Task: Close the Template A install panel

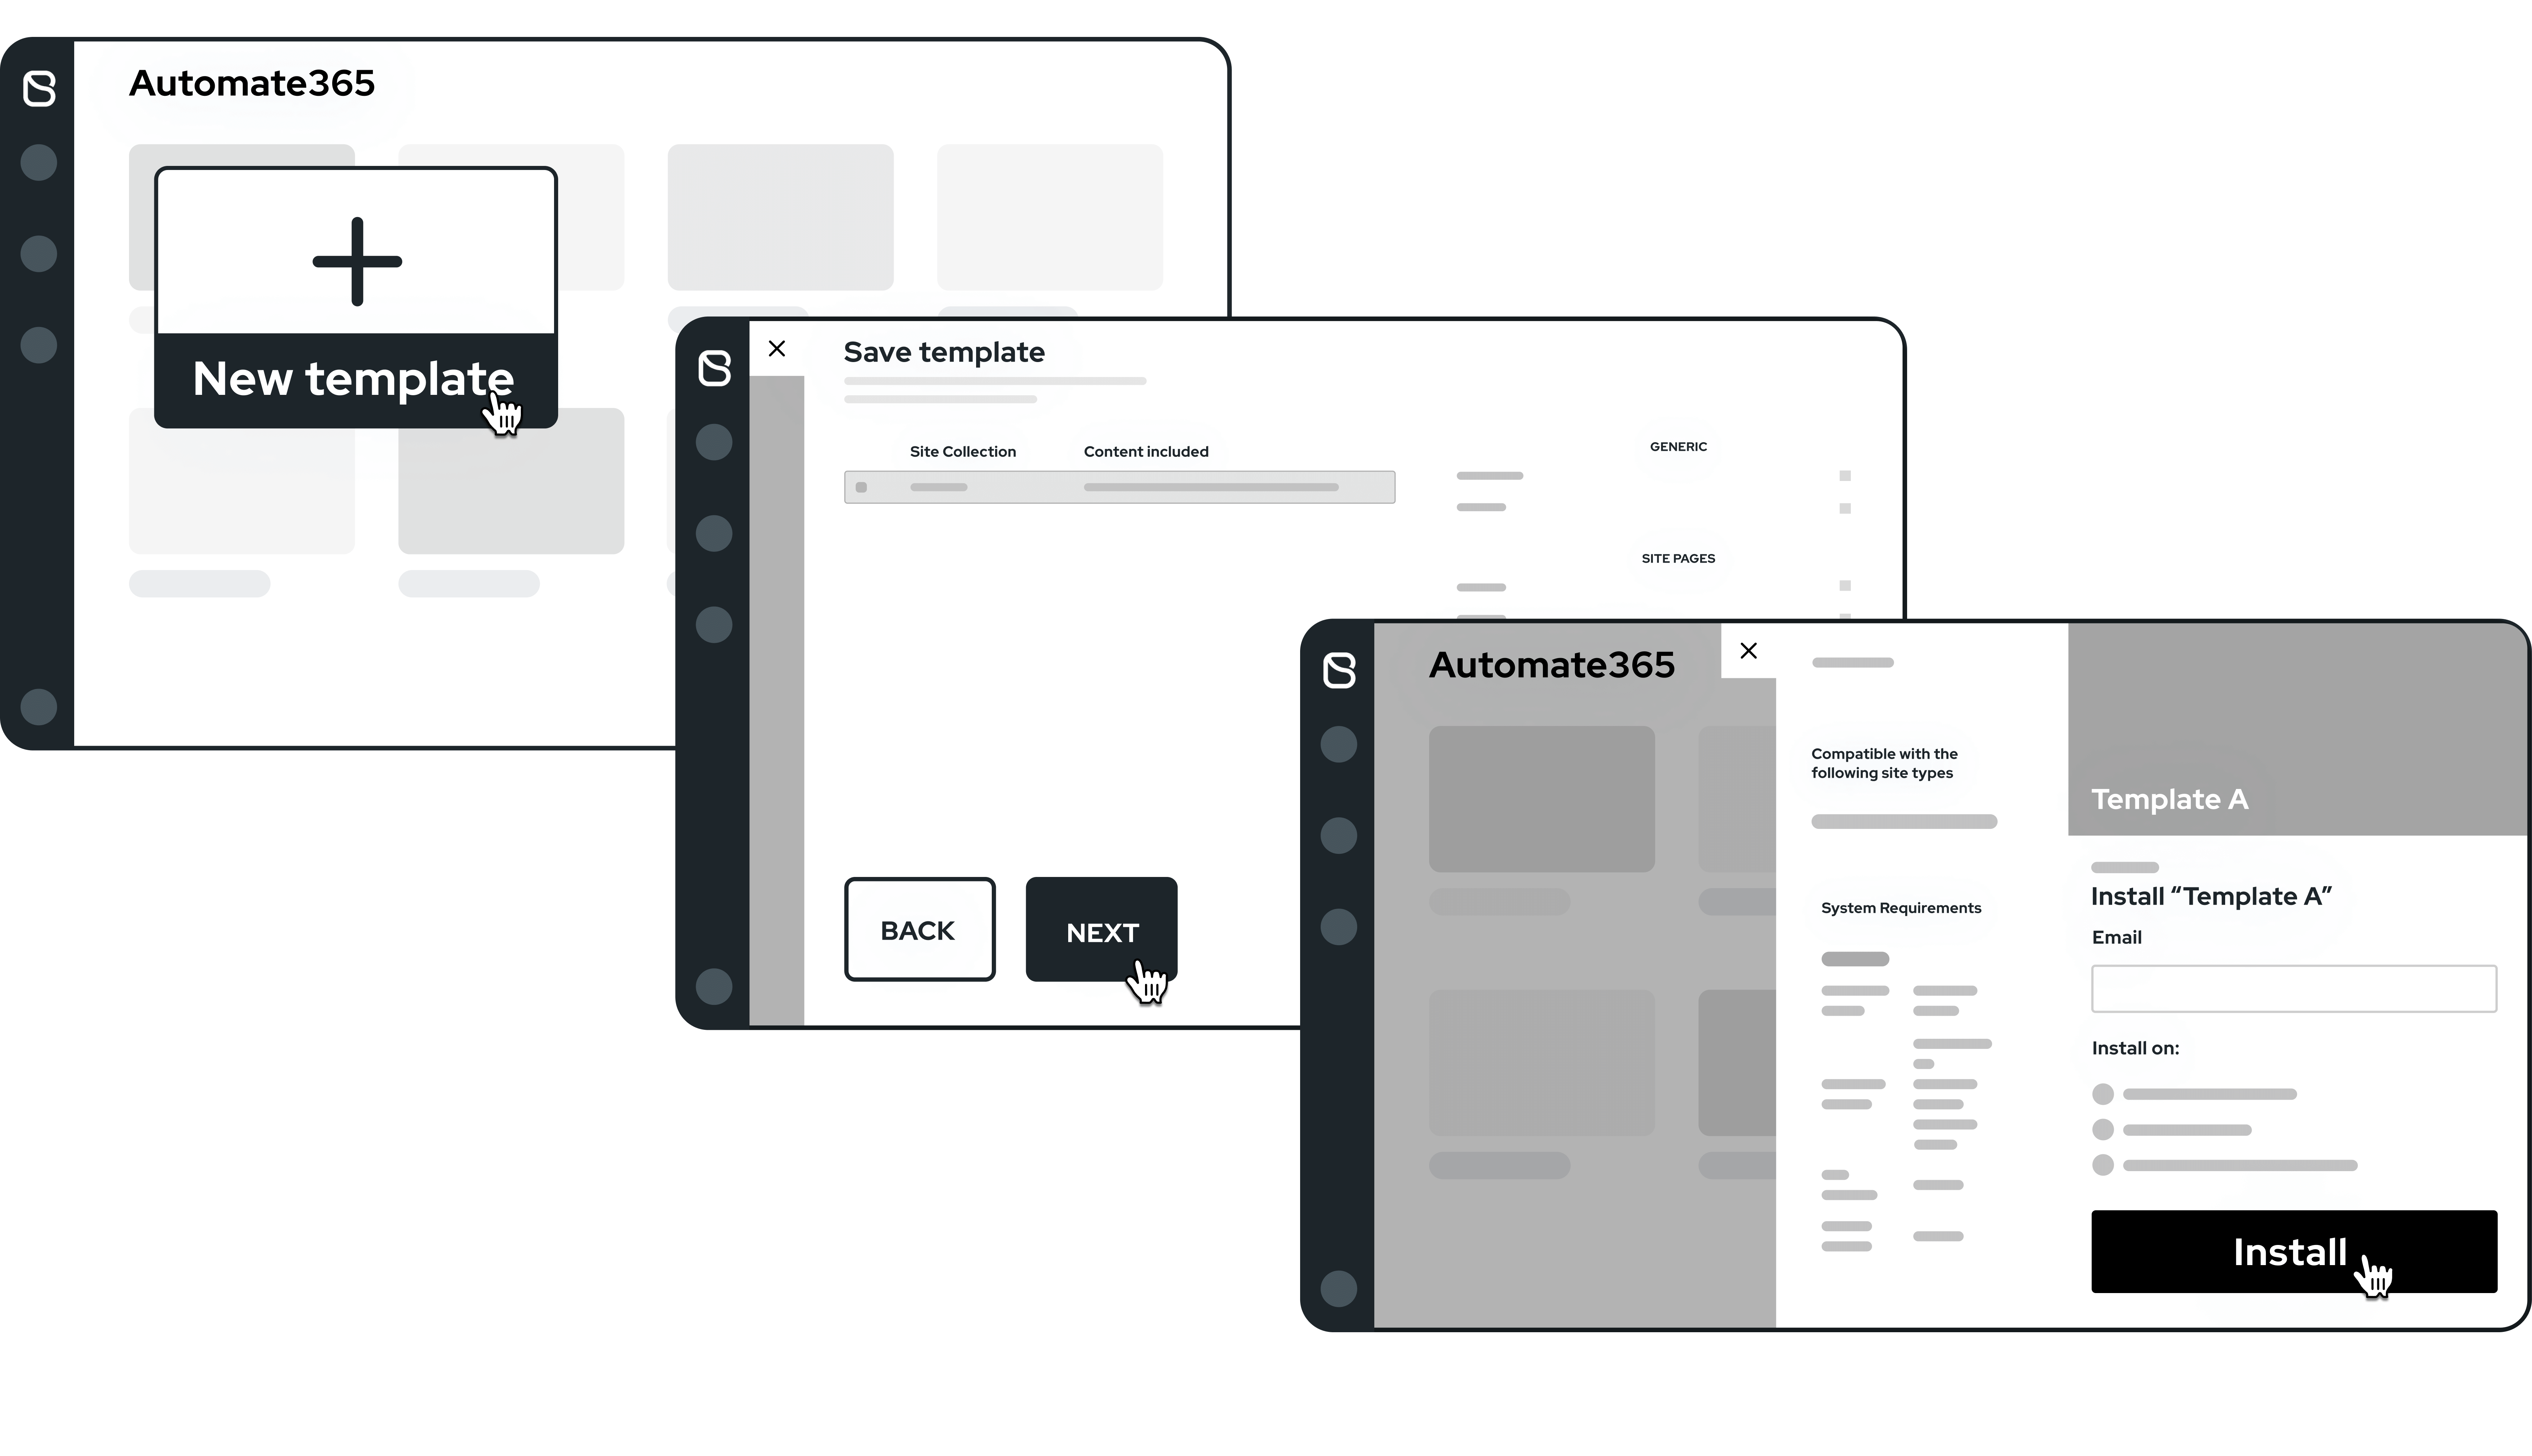Action: (x=1749, y=651)
